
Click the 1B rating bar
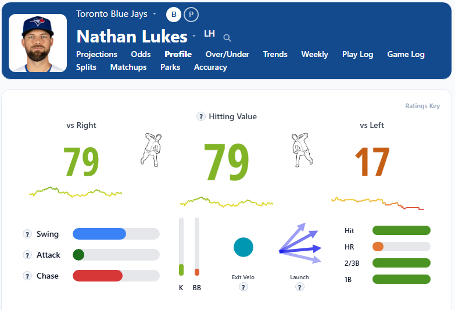coord(402,279)
